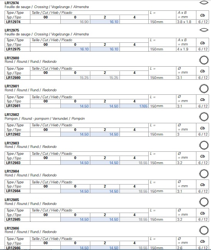The image size is (211, 250).
Task: Click the LR12975 heading title
Action: click(x=12, y=30)
